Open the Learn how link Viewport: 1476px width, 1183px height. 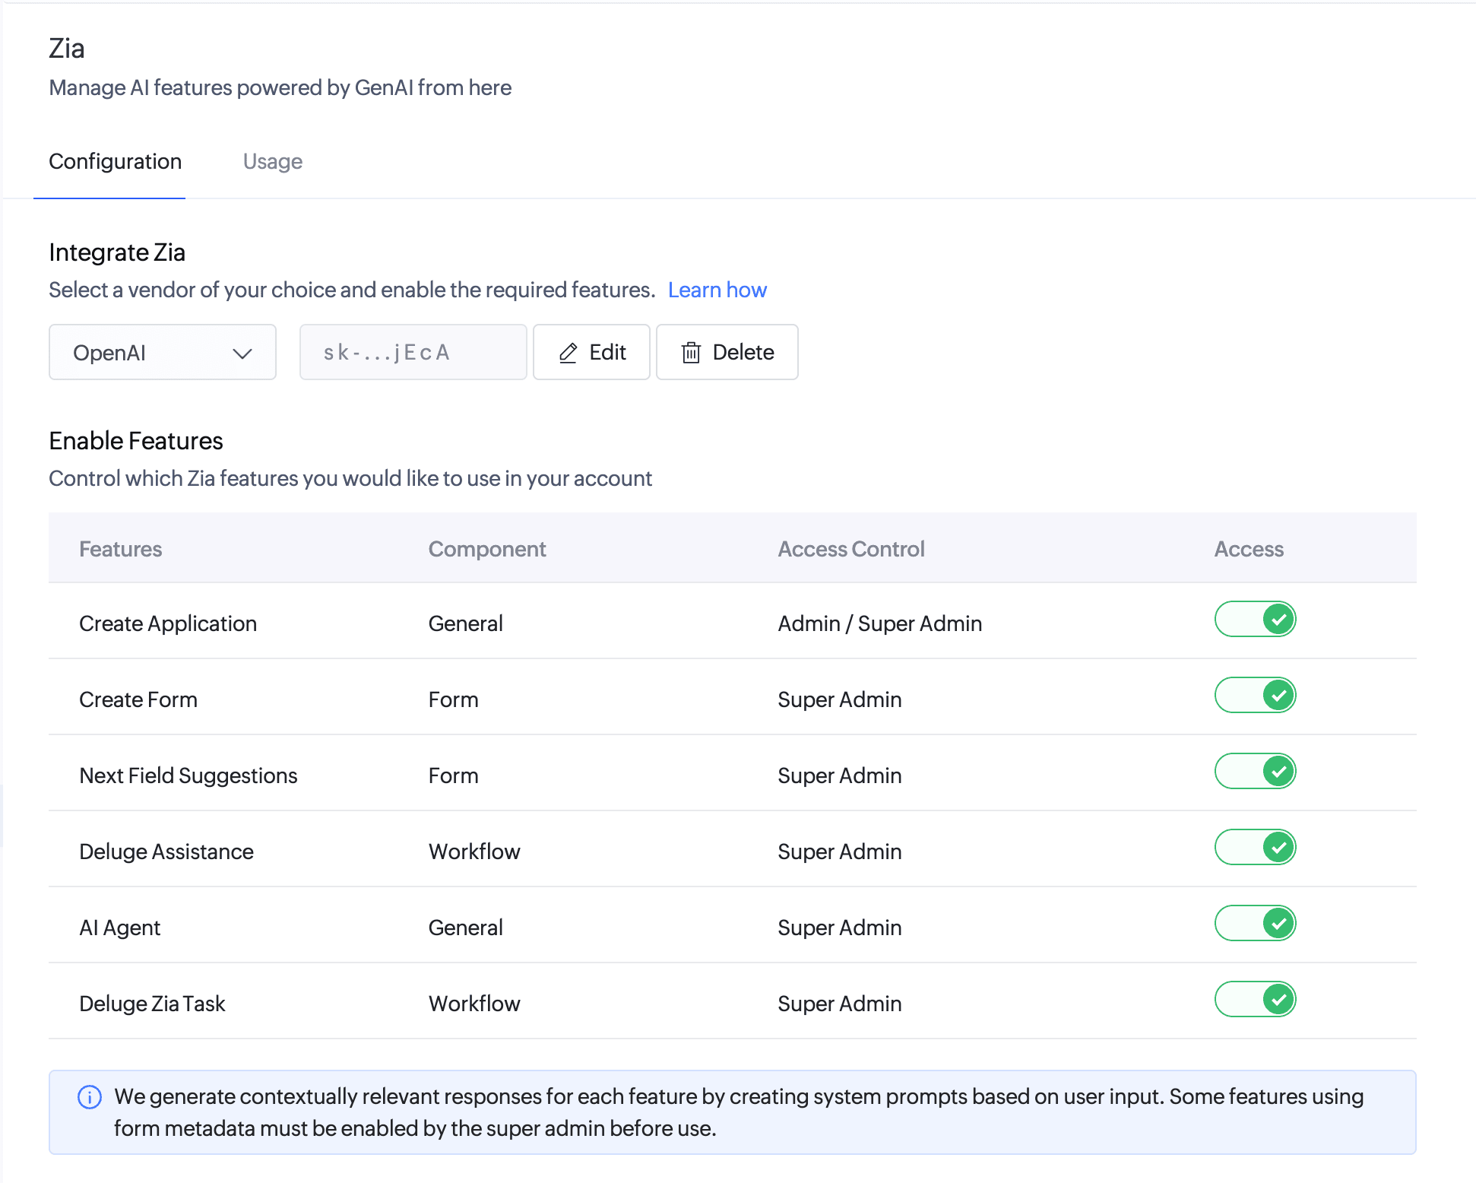pos(717,290)
